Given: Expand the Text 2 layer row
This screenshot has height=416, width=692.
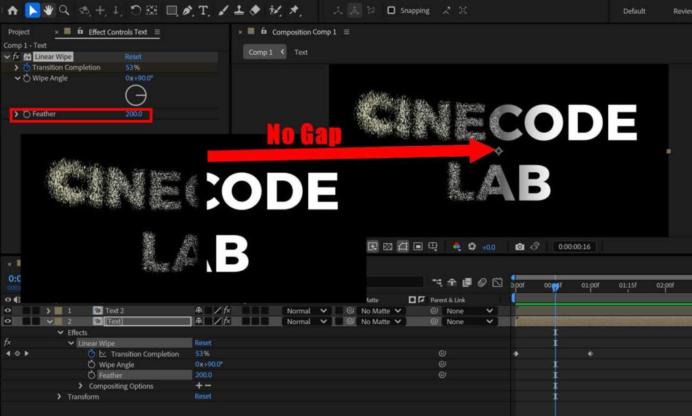Looking at the screenshot, I should click(48, 311).
